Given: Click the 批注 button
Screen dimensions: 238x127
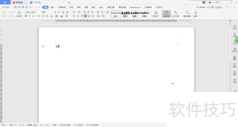Looking at the screenshot, I should pos(219,7).
